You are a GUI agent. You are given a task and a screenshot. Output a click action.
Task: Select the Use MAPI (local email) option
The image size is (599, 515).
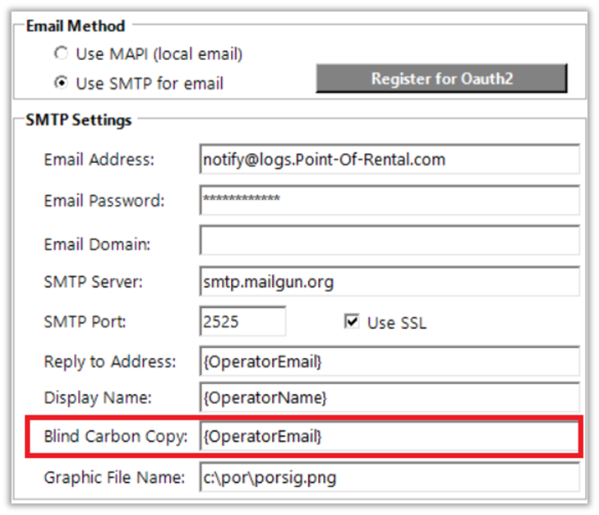click(x=60, y=55)
